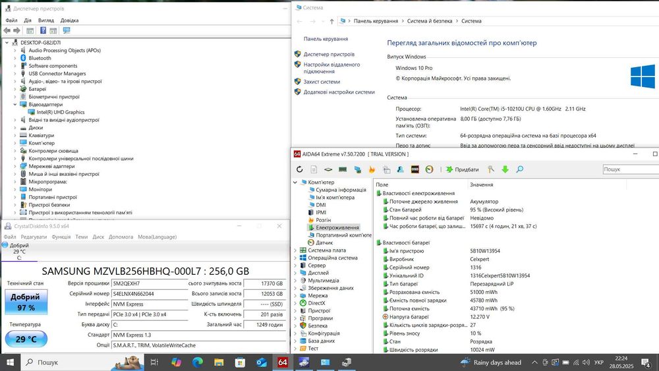Expand the Дисплей node in AIDA64
The image size is (659, 371).
coord(295,273)
